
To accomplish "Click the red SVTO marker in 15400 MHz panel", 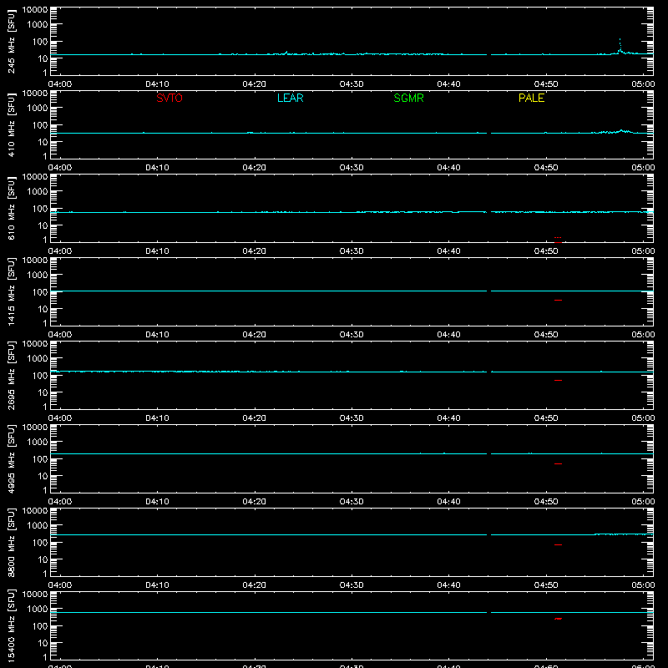I will [558, 619].
